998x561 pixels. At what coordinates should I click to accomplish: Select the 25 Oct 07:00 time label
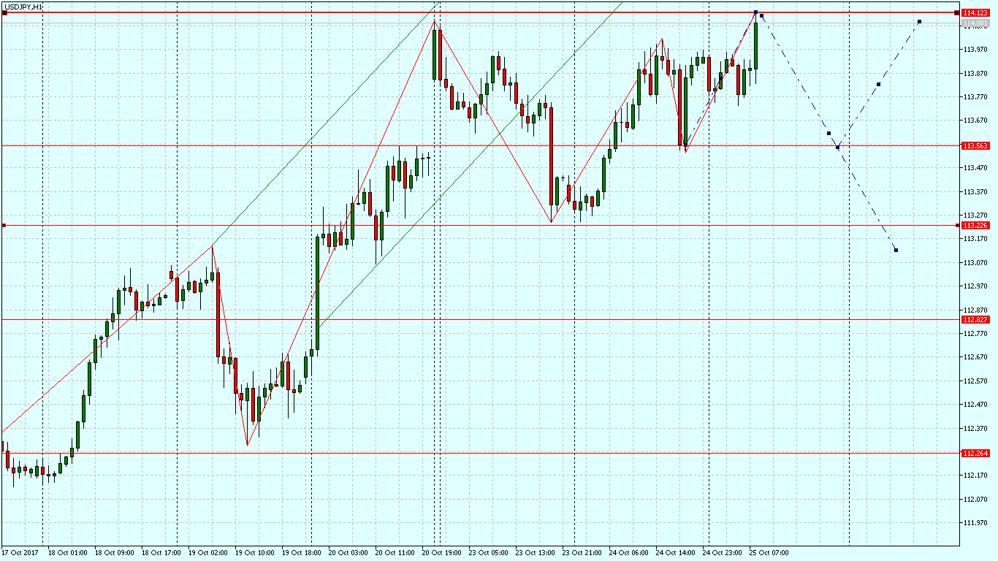(x=766, y=553)
